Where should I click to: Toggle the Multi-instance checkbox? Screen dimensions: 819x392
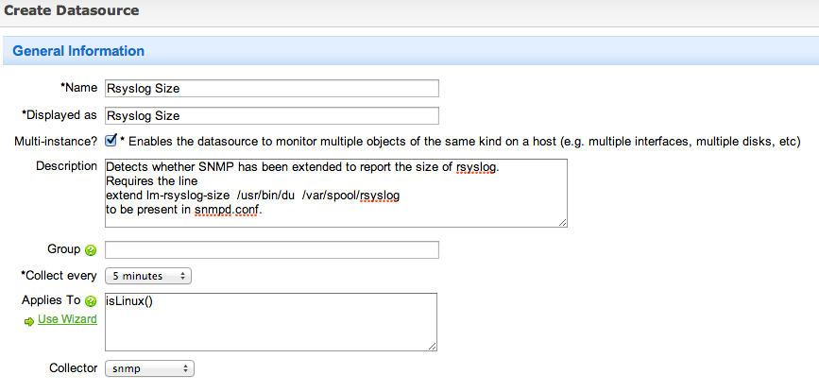point(111,141)
